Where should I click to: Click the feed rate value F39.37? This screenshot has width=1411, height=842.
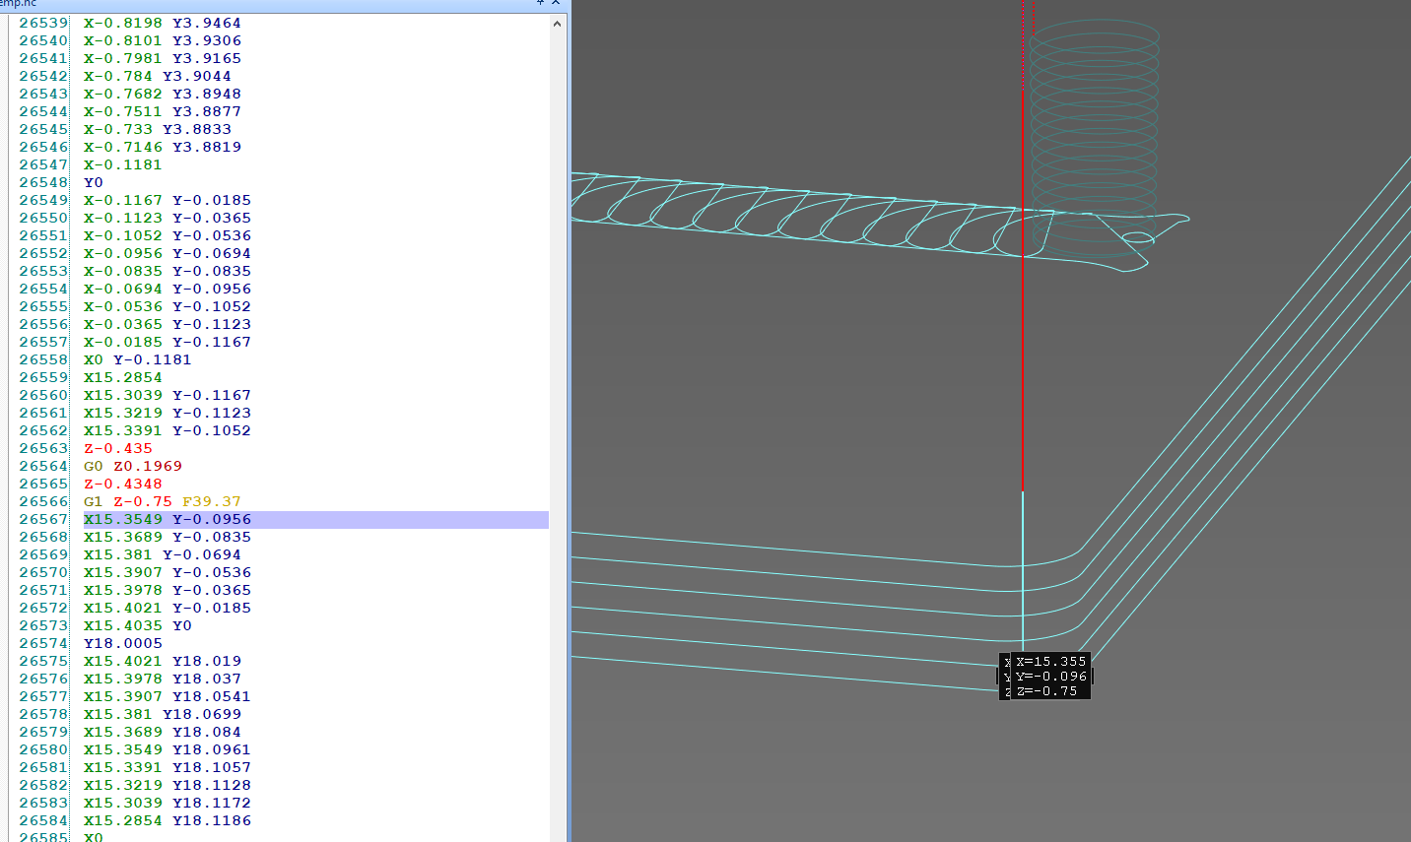[x=212, y=501]
